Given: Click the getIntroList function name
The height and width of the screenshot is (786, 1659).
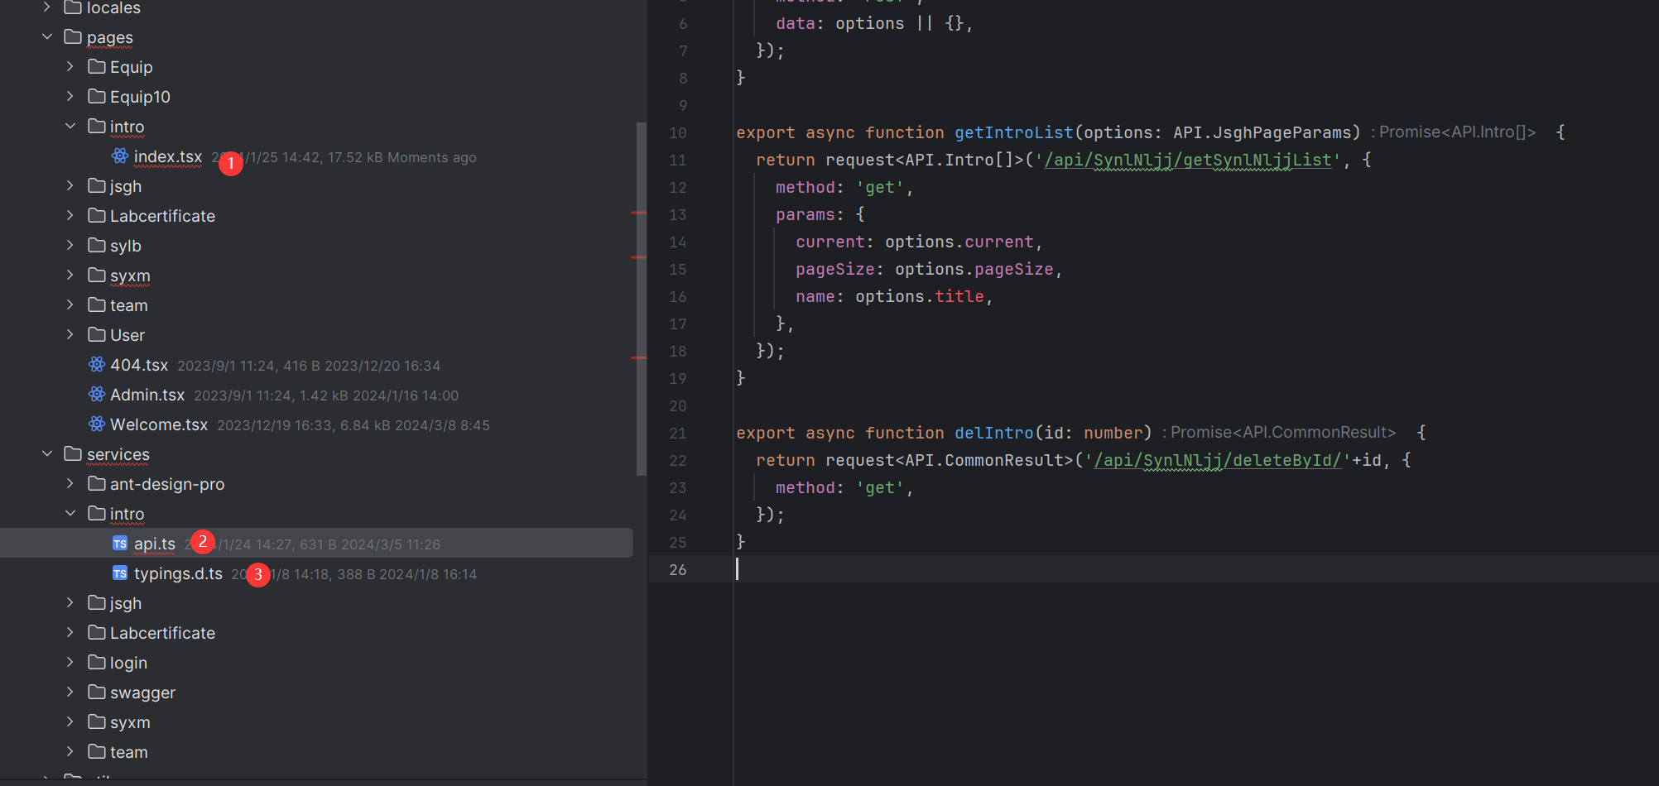Looking at the screenshot, I should pyautogui.click(x=1013, y=133).
